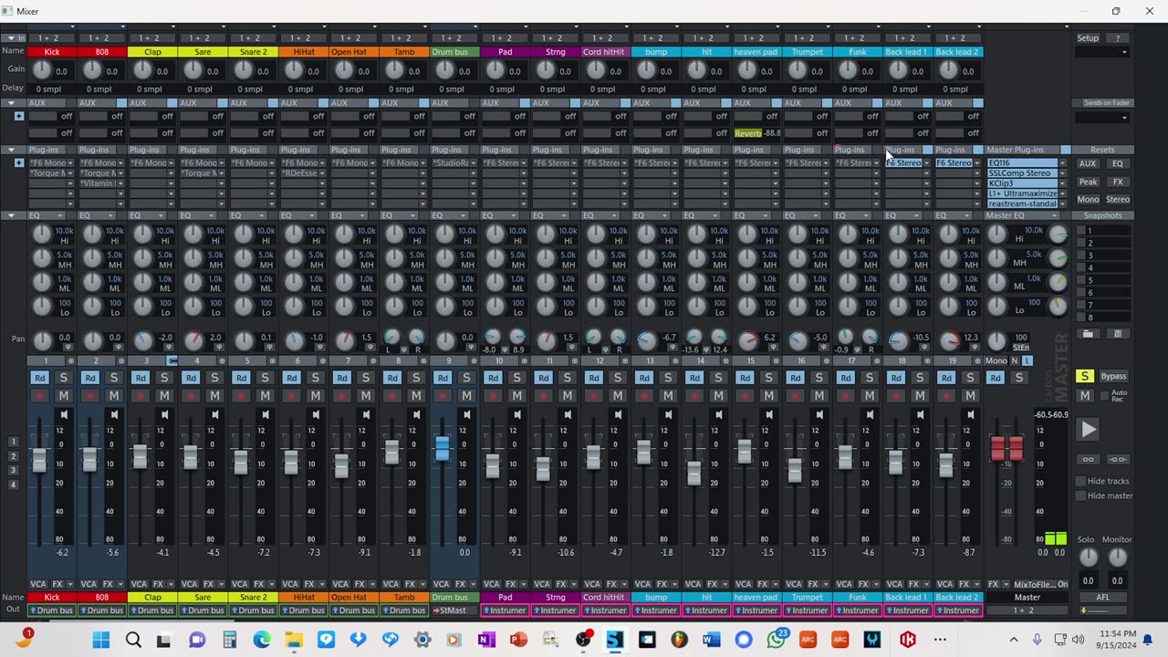Enable the Hide tracks checkbox
The height and width of the screenshot is (657, 1168).
[x=1080, y=481]
